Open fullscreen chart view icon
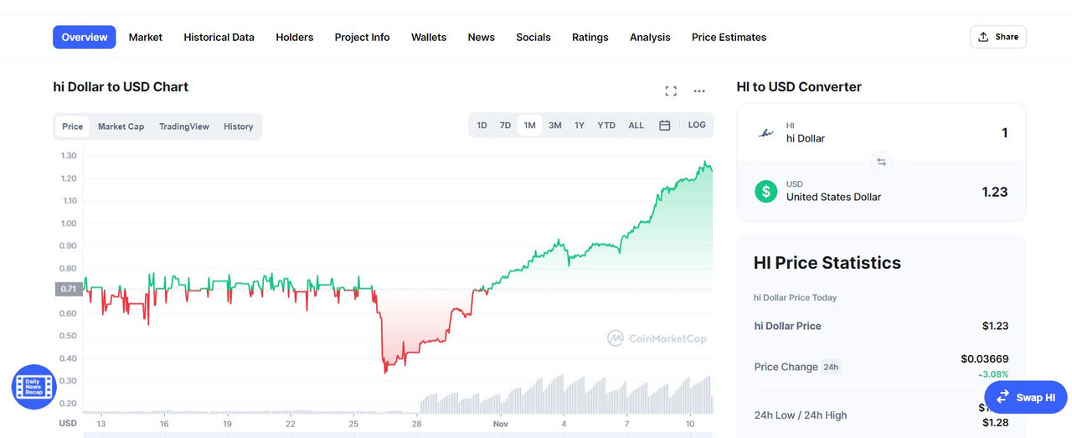The image size is (1072, 438). click(671, 90)
